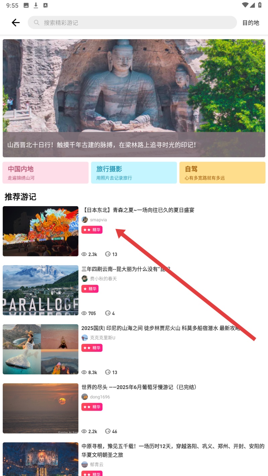Focus the 搜索精彩游记 search field
This screenshot has width=268, height=476.
(x=132, y=23)
